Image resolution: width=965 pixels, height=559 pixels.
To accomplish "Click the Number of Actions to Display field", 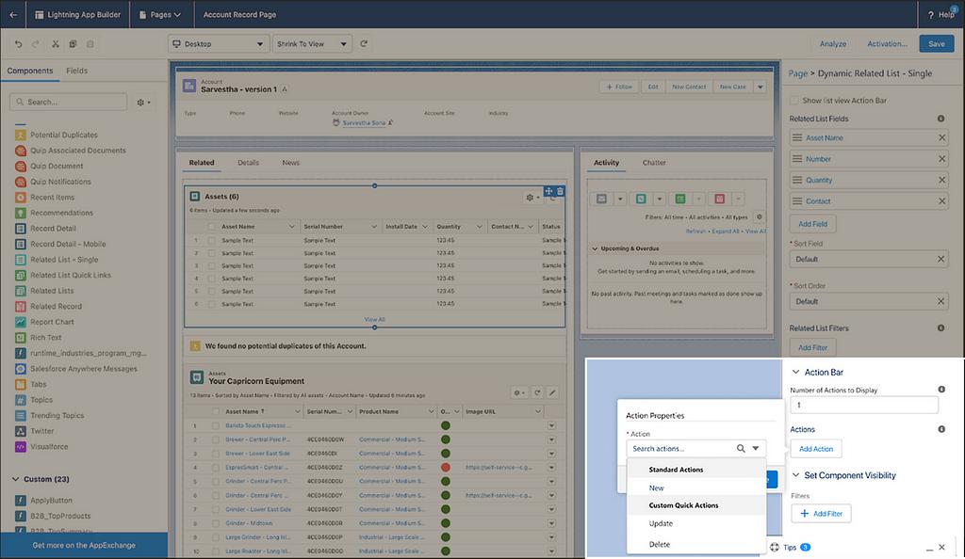I will (x=864, y=406).
